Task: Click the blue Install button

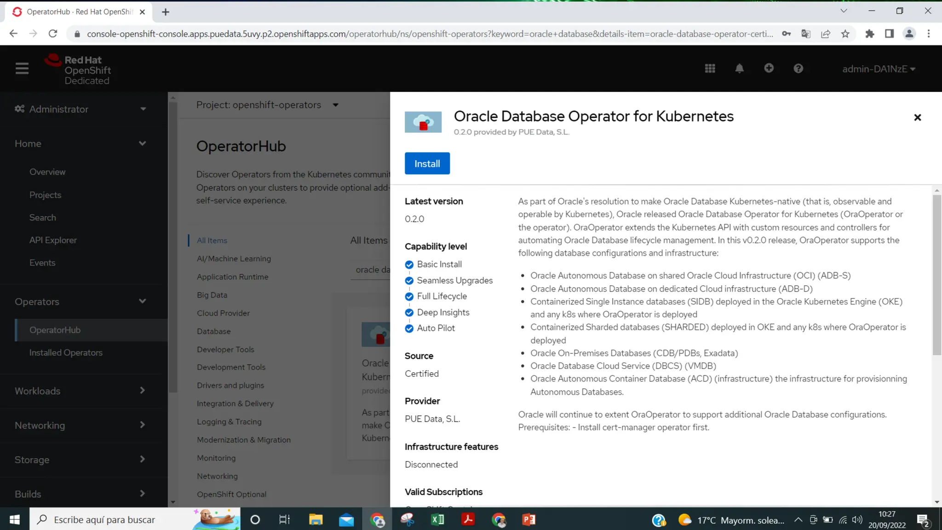Action: pyautogui.click(x=427, y=163)
